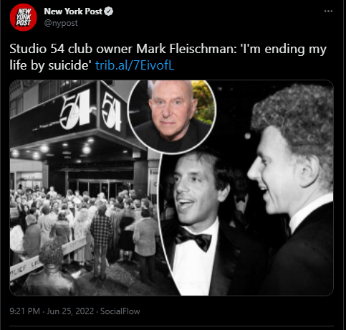Viewport: 346px width, 330px height.
Task: Click the 9:21 PM timestamp
Action: [24, 311]
